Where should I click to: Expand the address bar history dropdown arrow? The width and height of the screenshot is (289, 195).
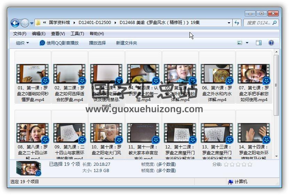(x=229, y=23)
